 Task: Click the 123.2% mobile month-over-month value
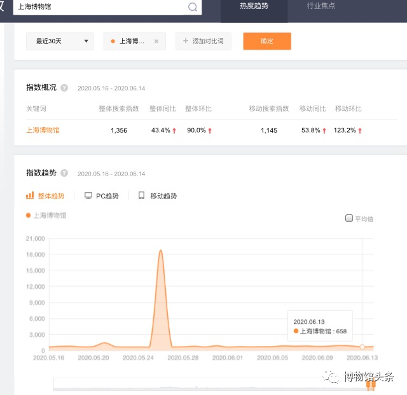(x=345, y=130)
